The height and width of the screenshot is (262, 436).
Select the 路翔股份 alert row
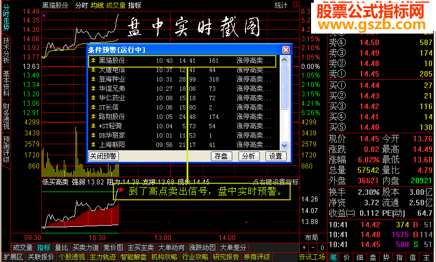[184, 117]
